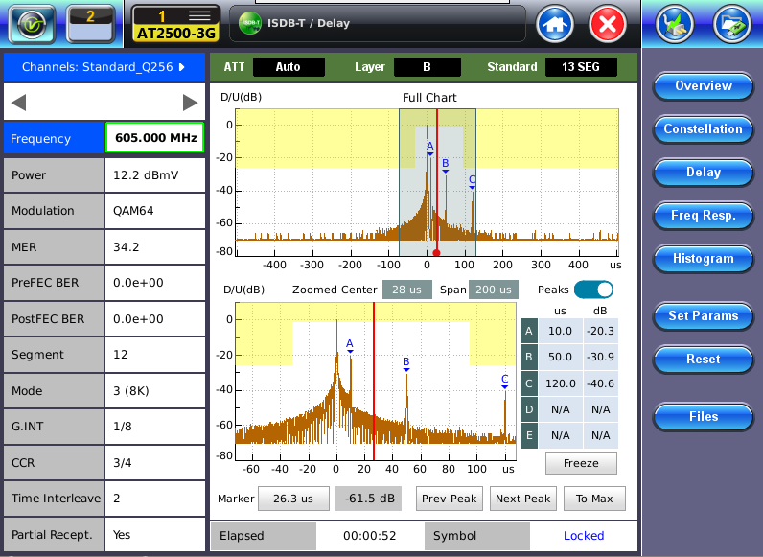Open the ATT Auto selector

tap(288, 67)
